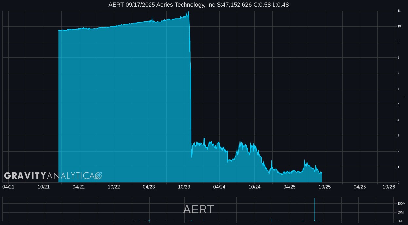The height and width of the screenshot is (225, 408).
Task: Click the large AERT ticker label in volume panel
Action: click(199, 209)
